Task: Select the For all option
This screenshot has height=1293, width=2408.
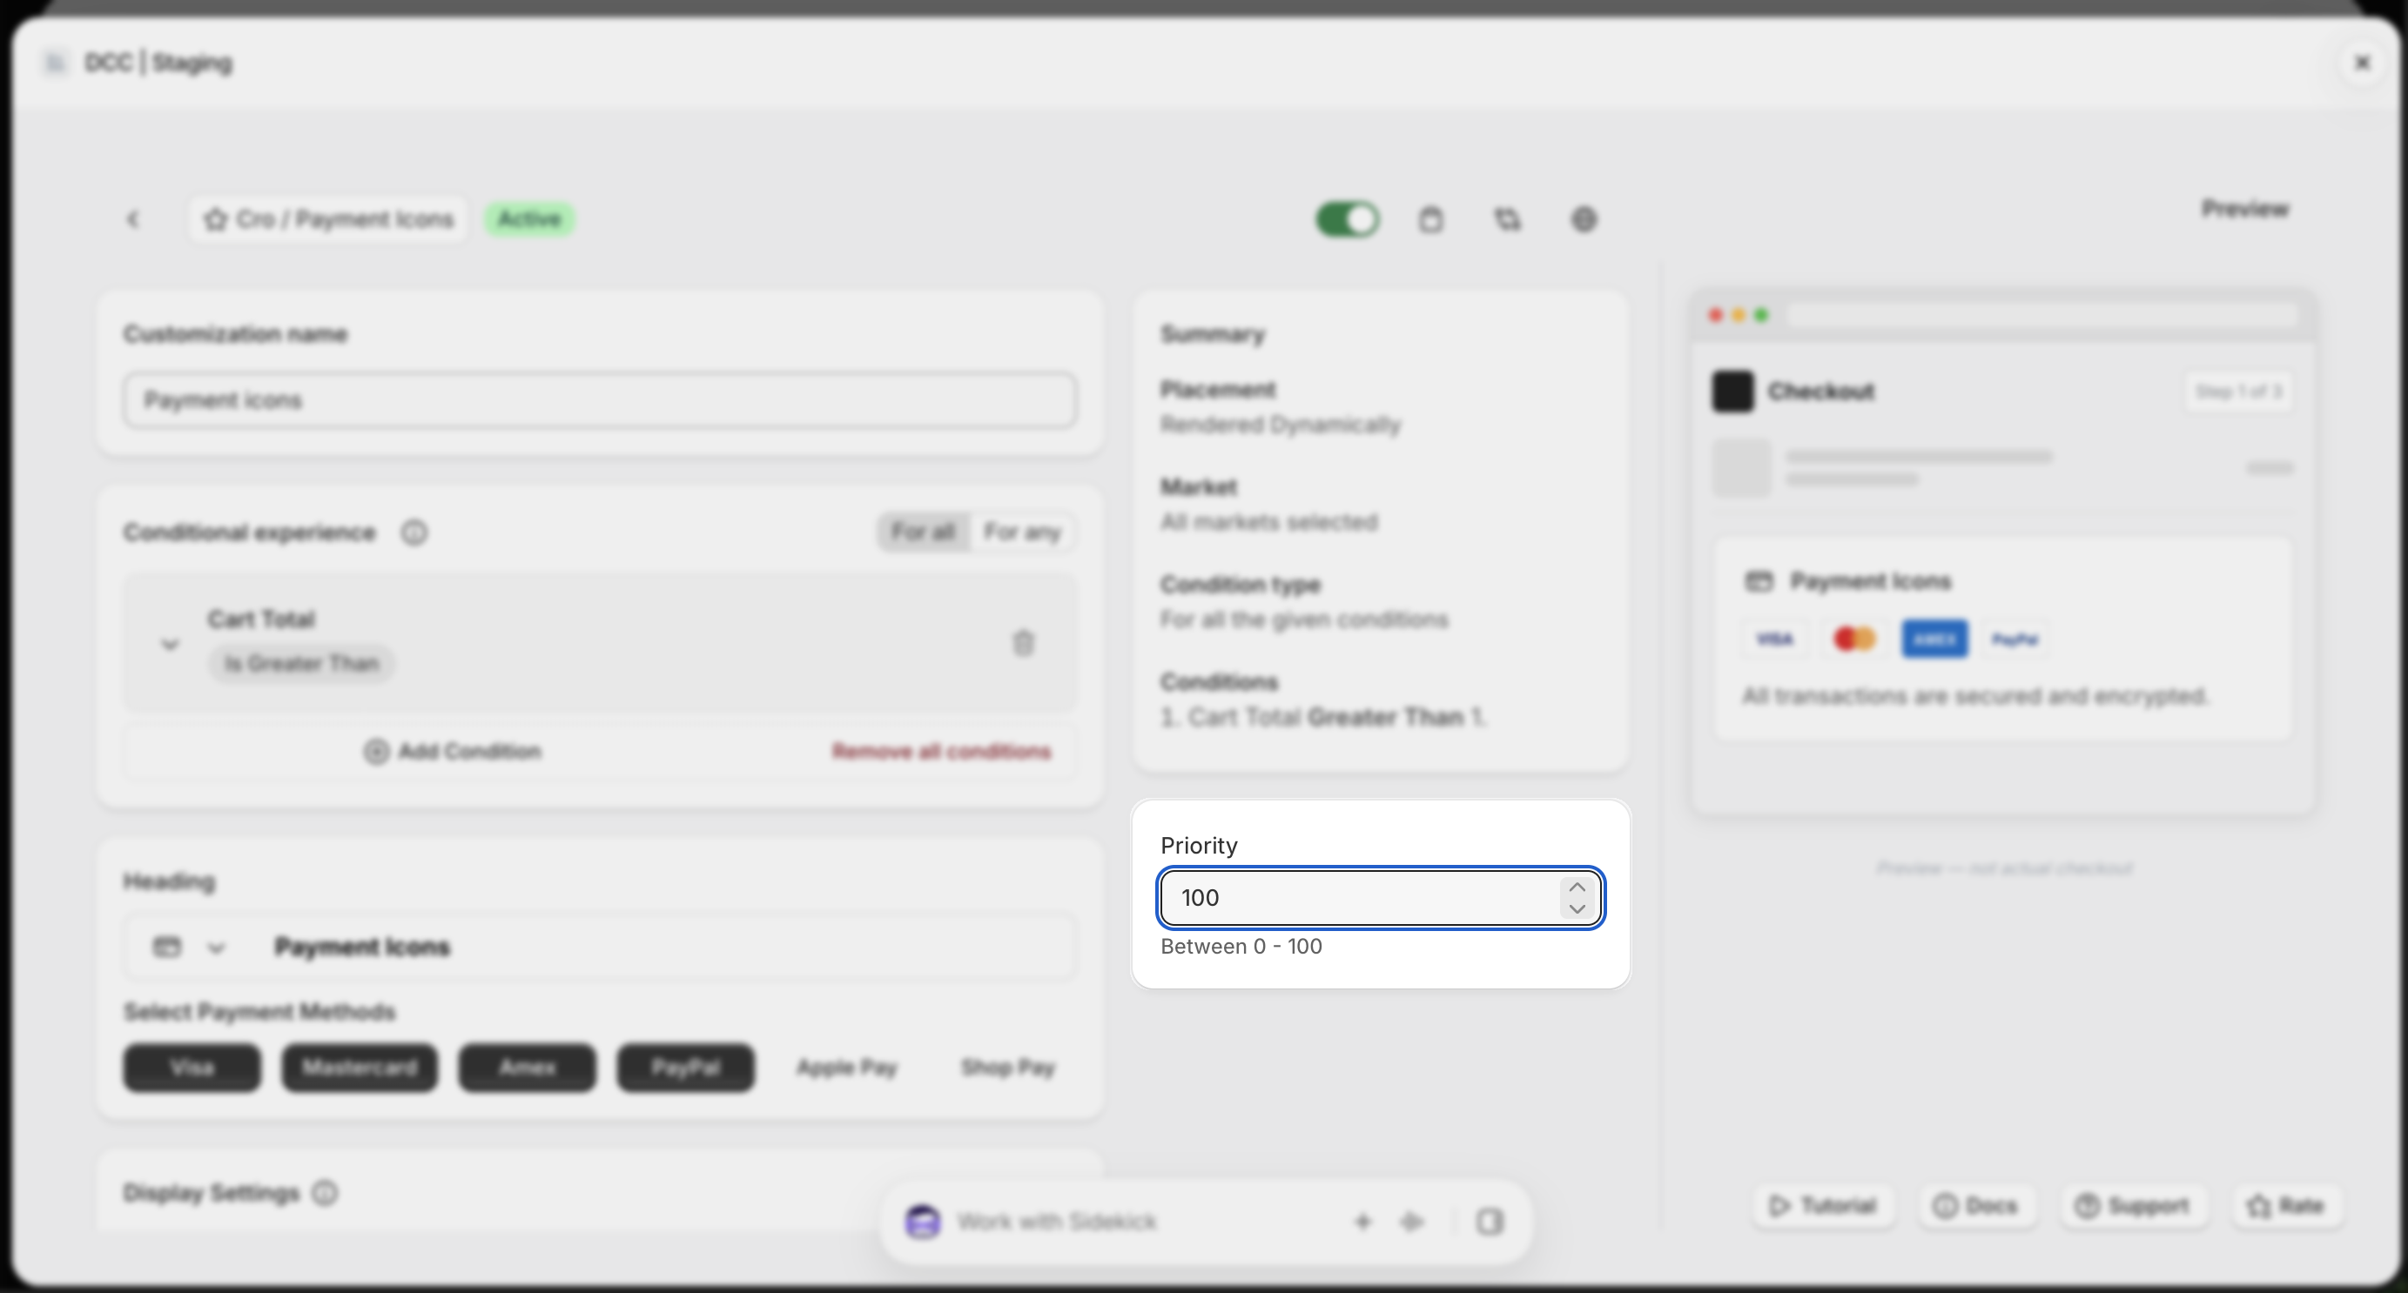Action: click(924, 533)
